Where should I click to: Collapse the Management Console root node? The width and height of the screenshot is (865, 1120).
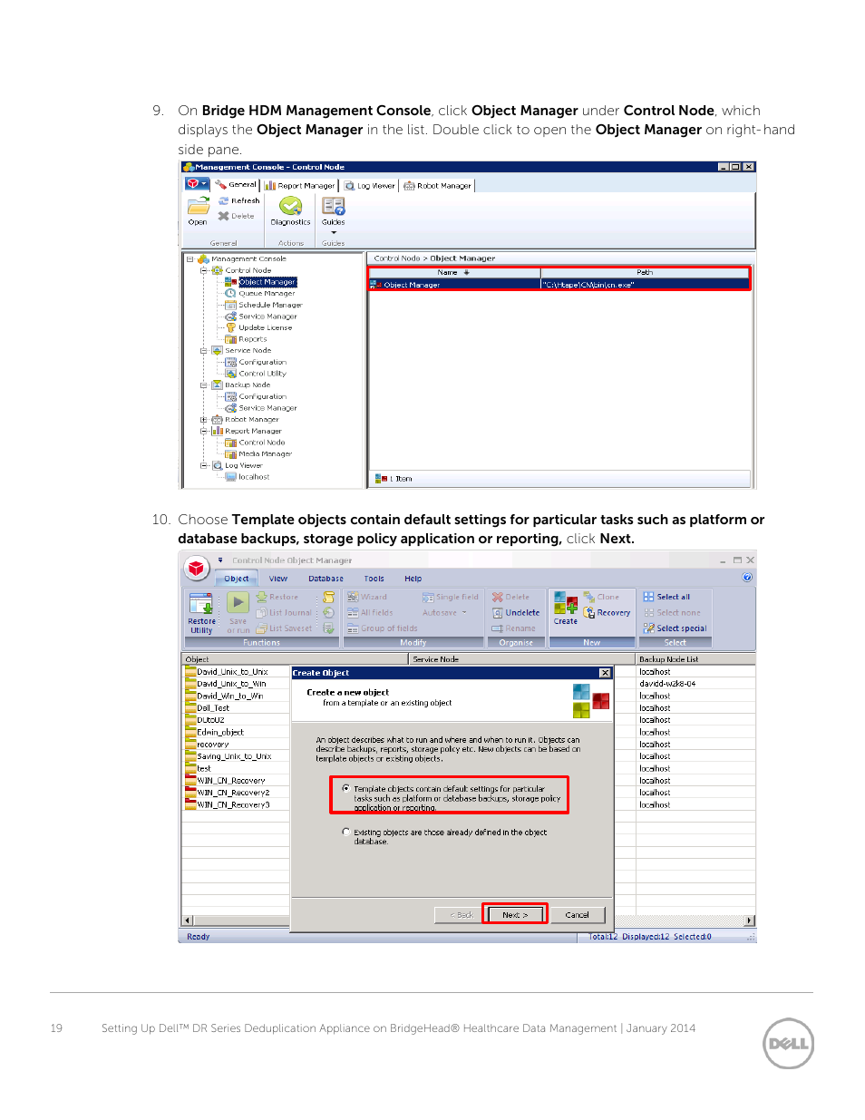point(190,259)
